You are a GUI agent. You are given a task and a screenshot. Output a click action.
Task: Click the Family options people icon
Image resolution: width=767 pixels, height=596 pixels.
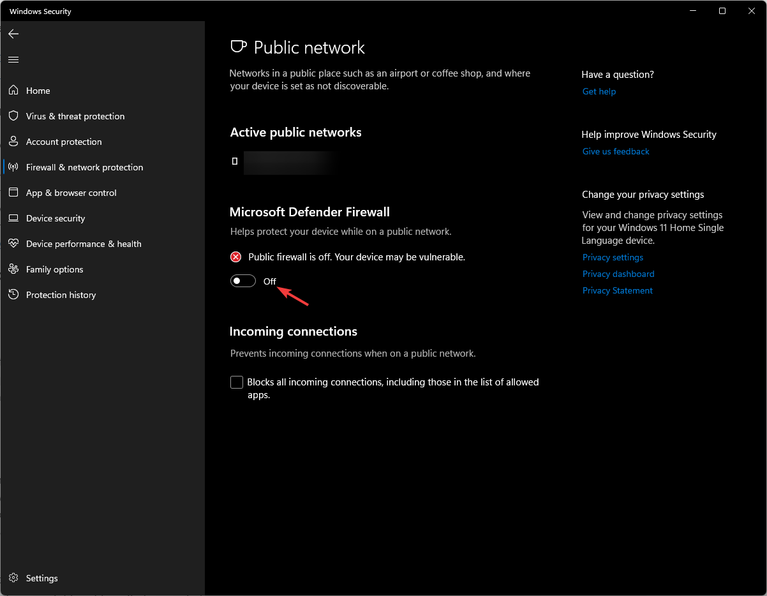13,269
